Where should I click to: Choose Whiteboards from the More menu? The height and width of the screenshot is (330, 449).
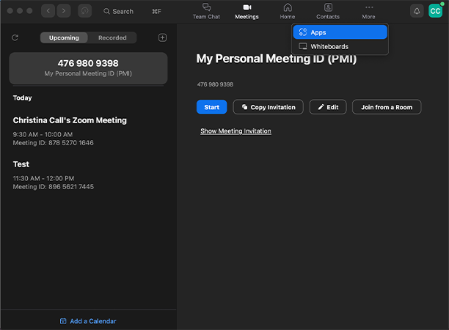click(x=340, y=46)
